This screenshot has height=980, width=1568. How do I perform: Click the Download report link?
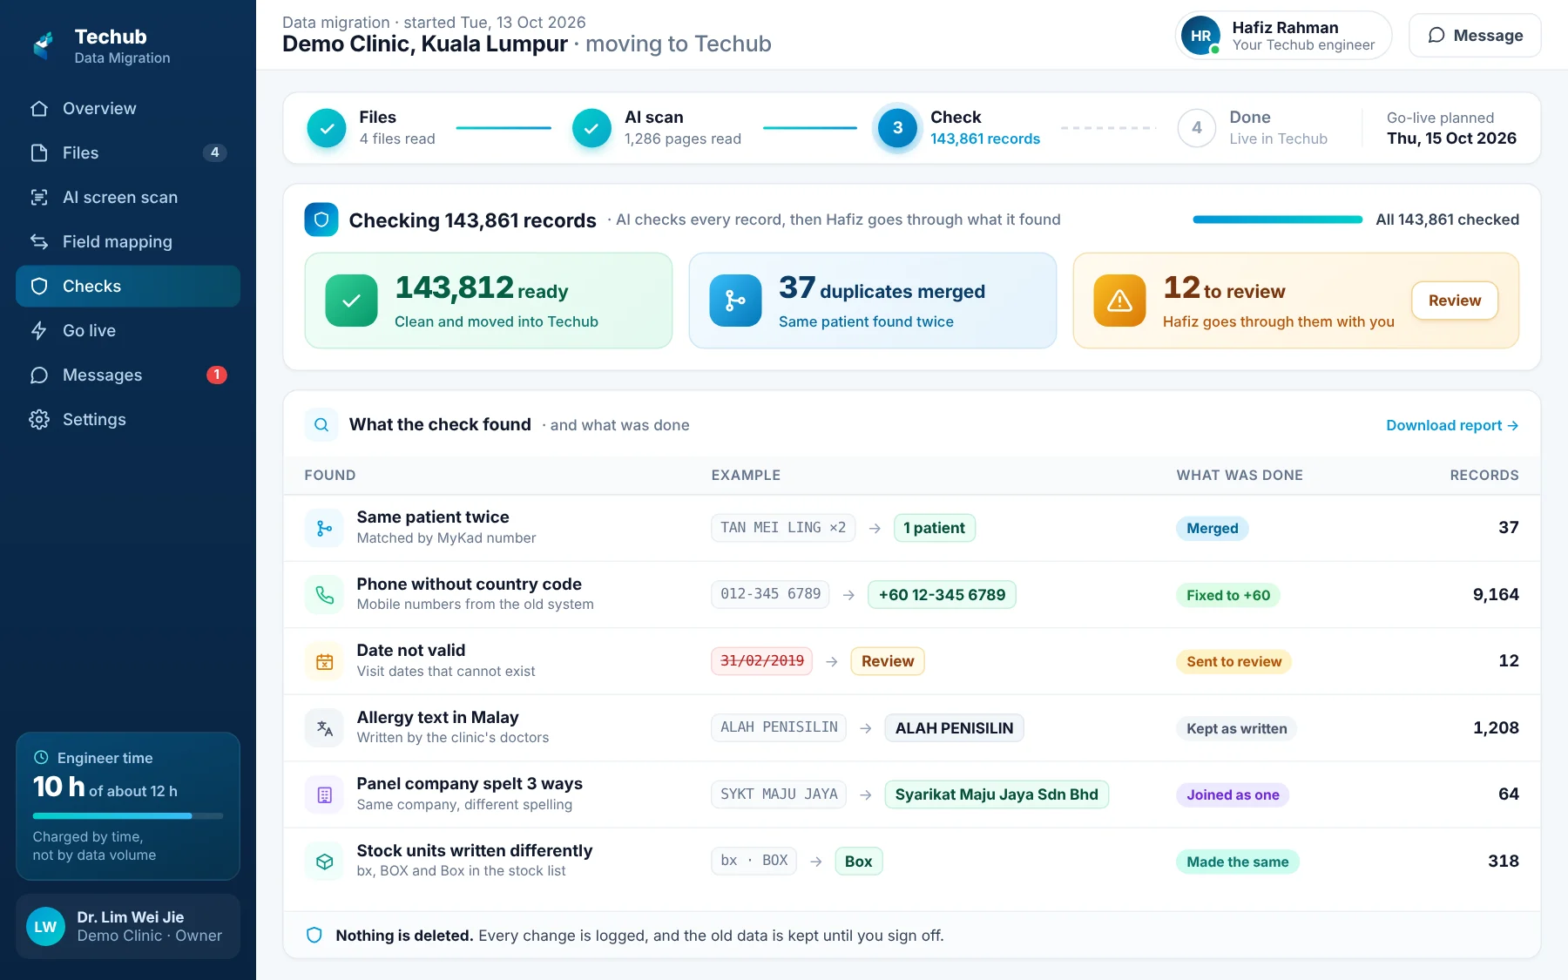pyautogui.click(x=1452, y=425)
